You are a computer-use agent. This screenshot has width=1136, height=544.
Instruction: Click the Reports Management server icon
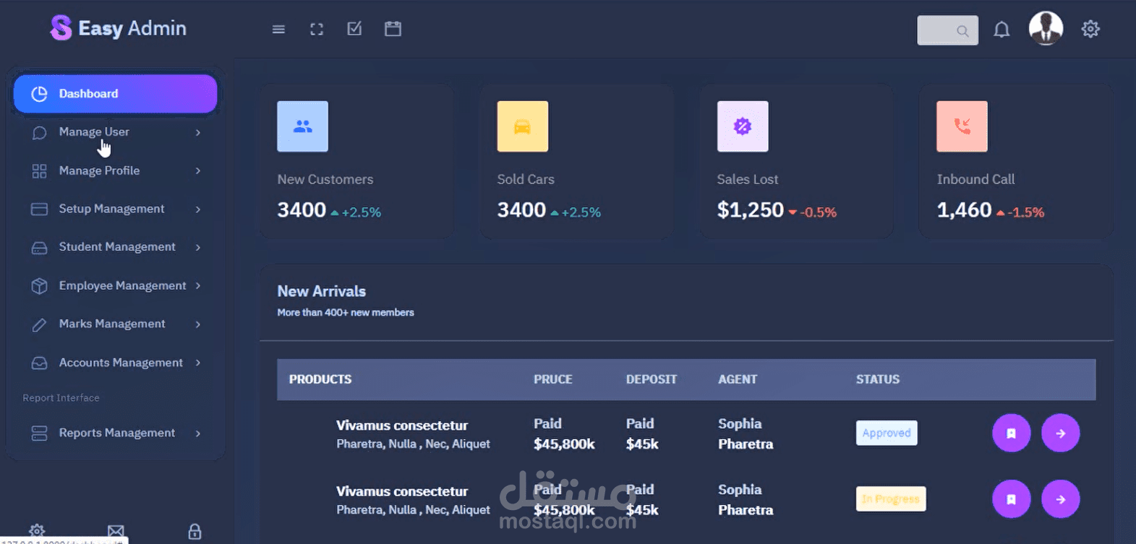point(39,433)
